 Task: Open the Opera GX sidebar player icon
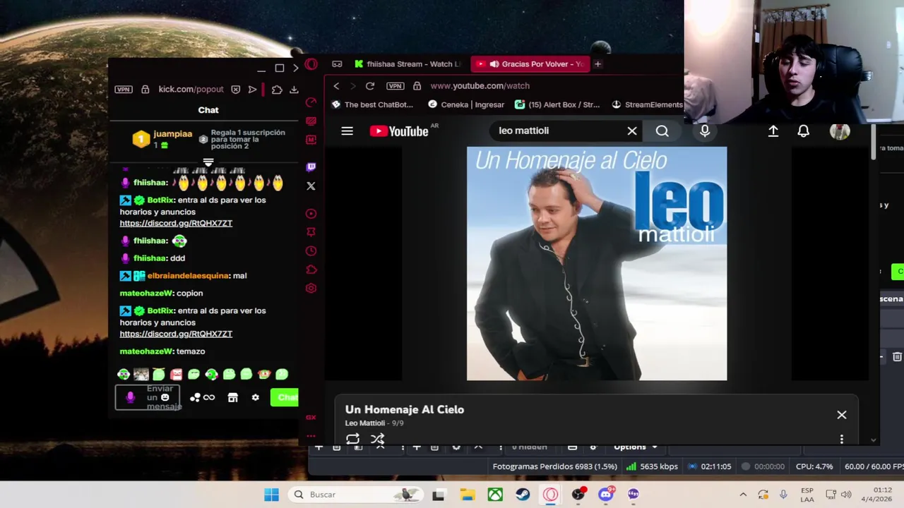(311, 214)
